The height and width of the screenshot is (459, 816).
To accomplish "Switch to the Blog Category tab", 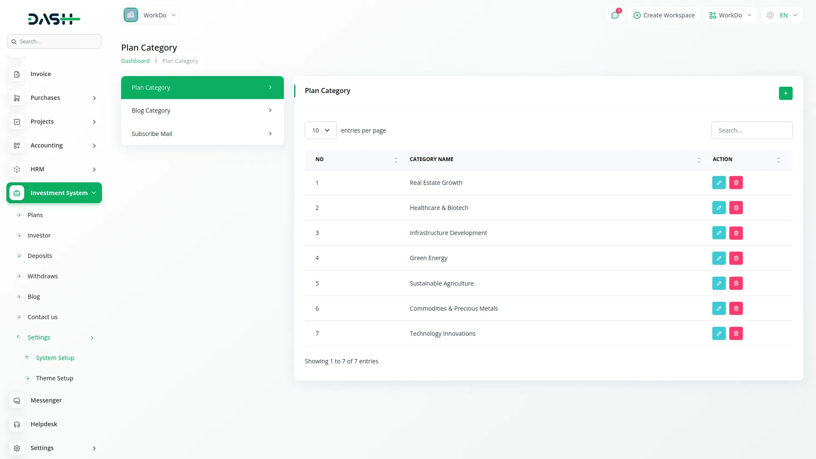I will pos(202,110).
